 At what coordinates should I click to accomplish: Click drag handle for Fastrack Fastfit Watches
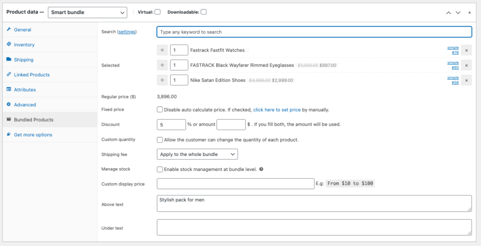point(162,50)
